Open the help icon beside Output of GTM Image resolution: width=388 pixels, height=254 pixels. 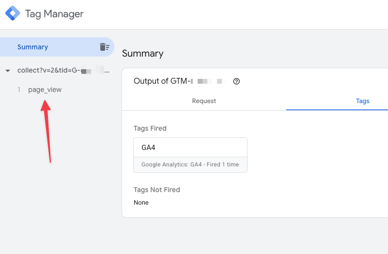tap(236, 81)
